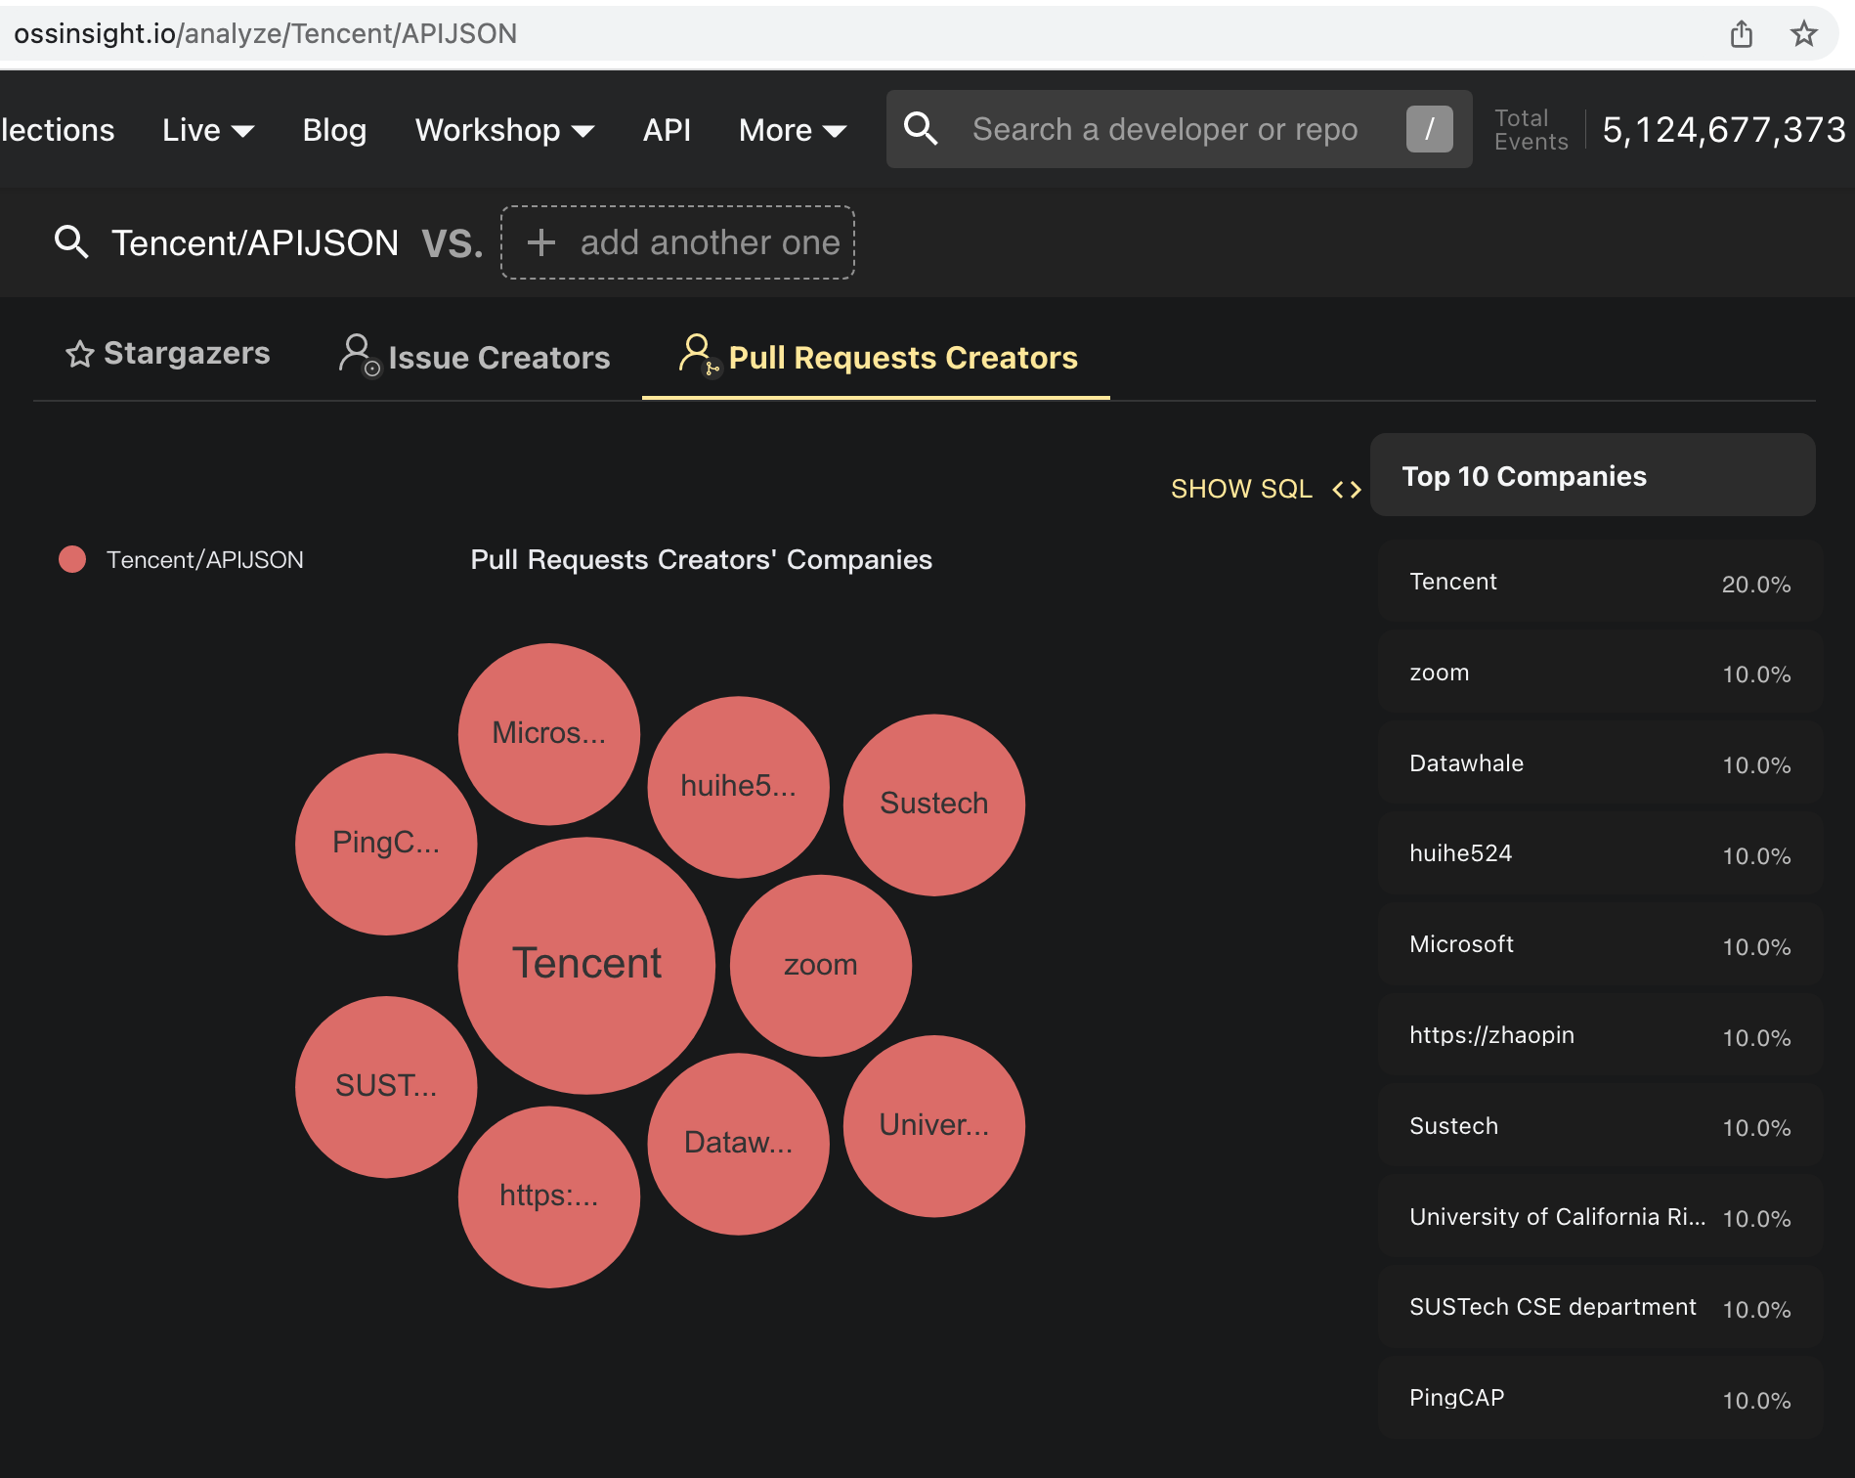This screenshot has width=1855, height=1478.
Task: Click the huihe5... bubble
Action: (739, 787)
